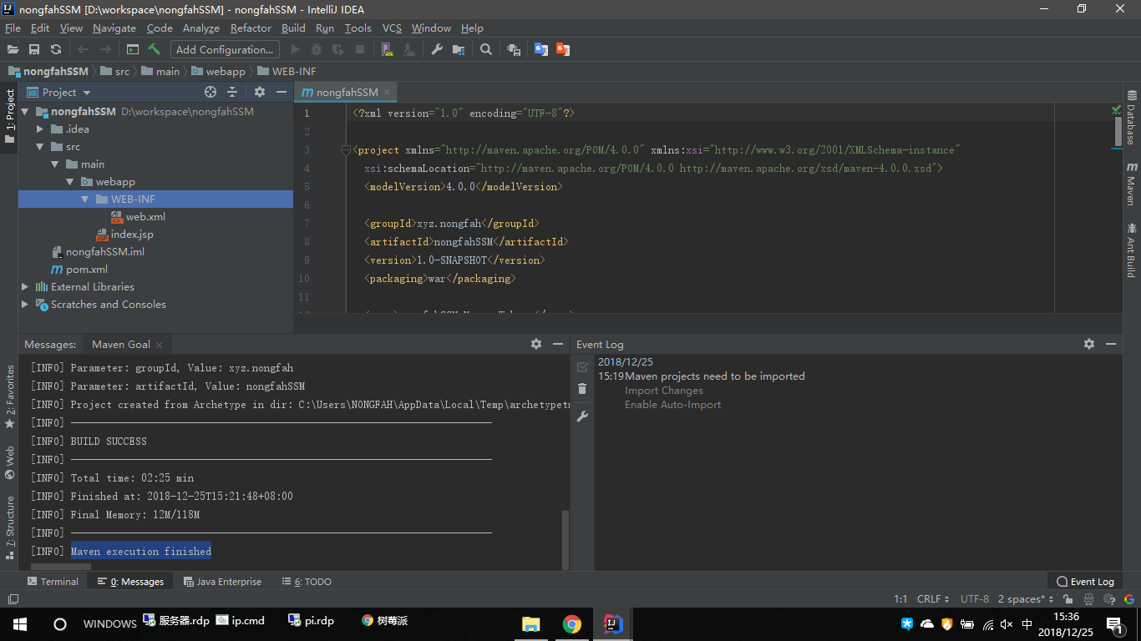The width and height of the screenshot is (1141, 641).
Task: Click the Event Log trash clear icon
Action: coord(582,389)
